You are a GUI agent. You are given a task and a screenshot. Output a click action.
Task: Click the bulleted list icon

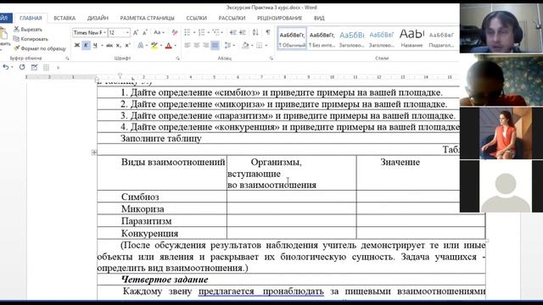188,32
